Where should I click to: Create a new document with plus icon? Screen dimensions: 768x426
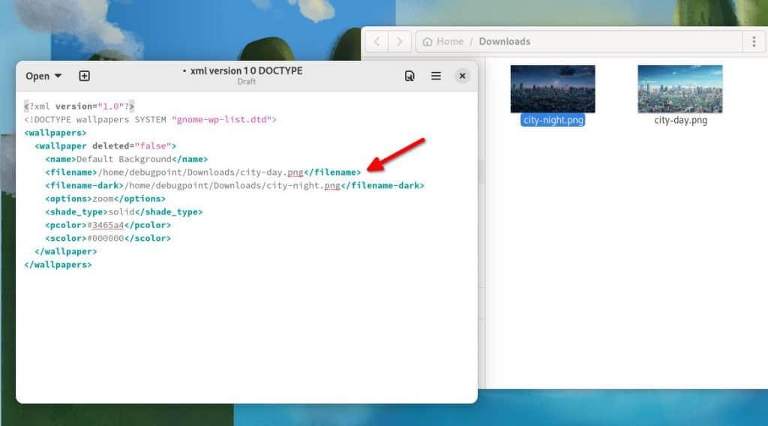[84, 76]
